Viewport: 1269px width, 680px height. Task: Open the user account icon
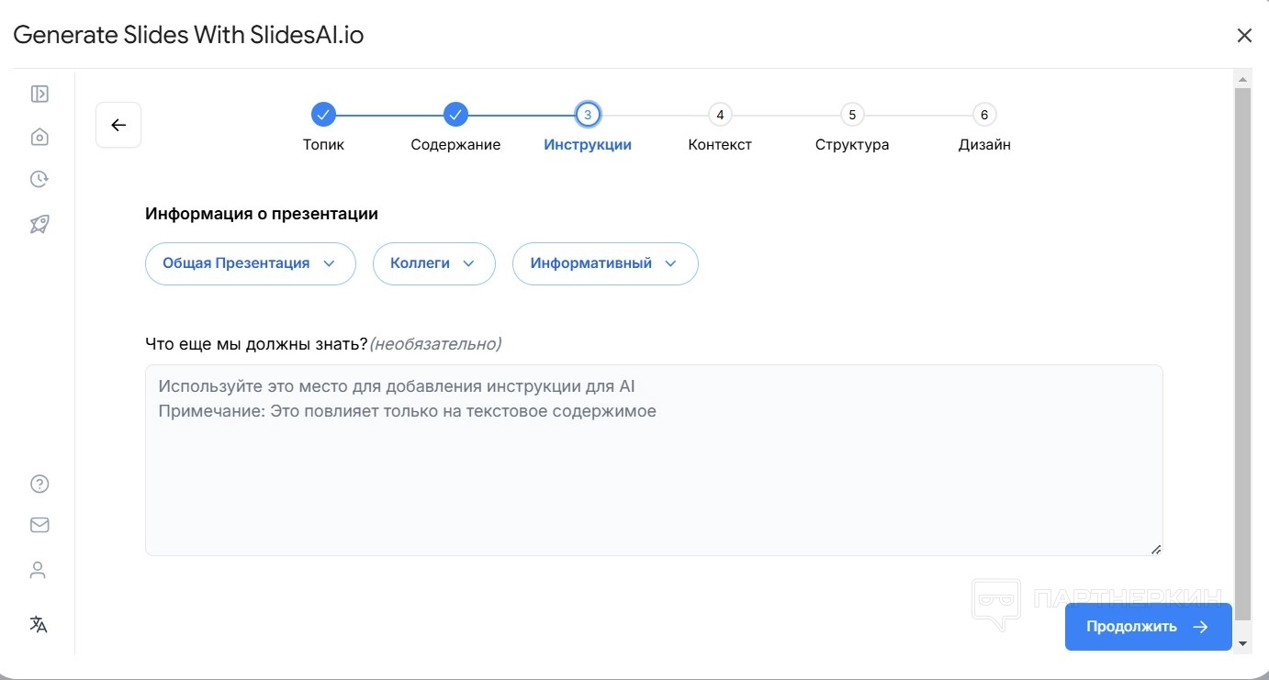coord(38,571)
